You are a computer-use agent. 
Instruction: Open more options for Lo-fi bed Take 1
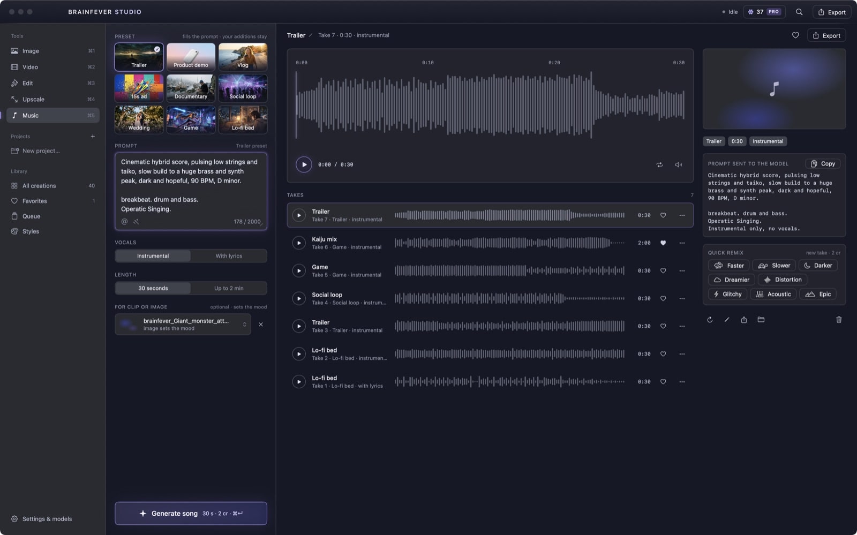point(682,382)
